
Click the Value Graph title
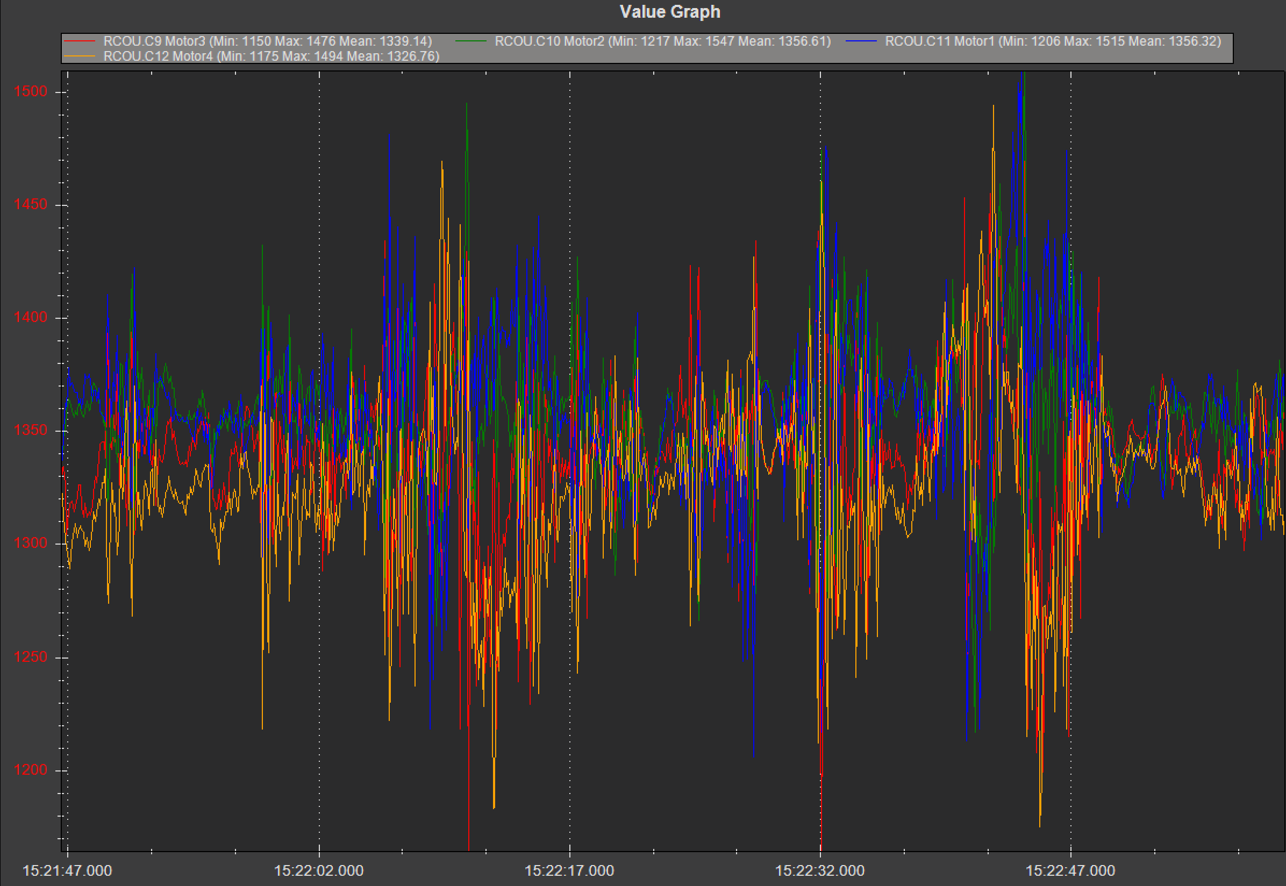pos(669,12)
